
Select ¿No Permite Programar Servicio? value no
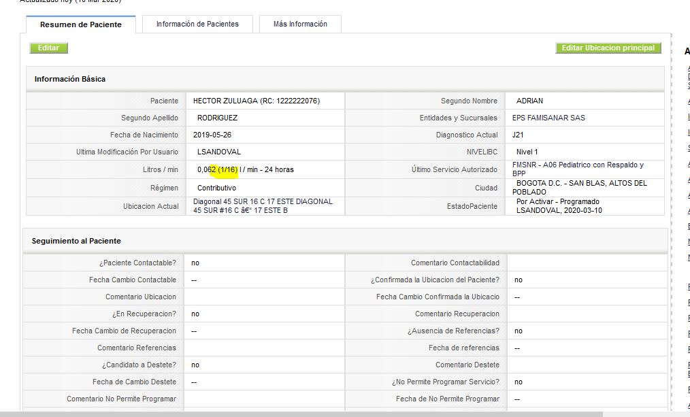[x=519, y=382]
